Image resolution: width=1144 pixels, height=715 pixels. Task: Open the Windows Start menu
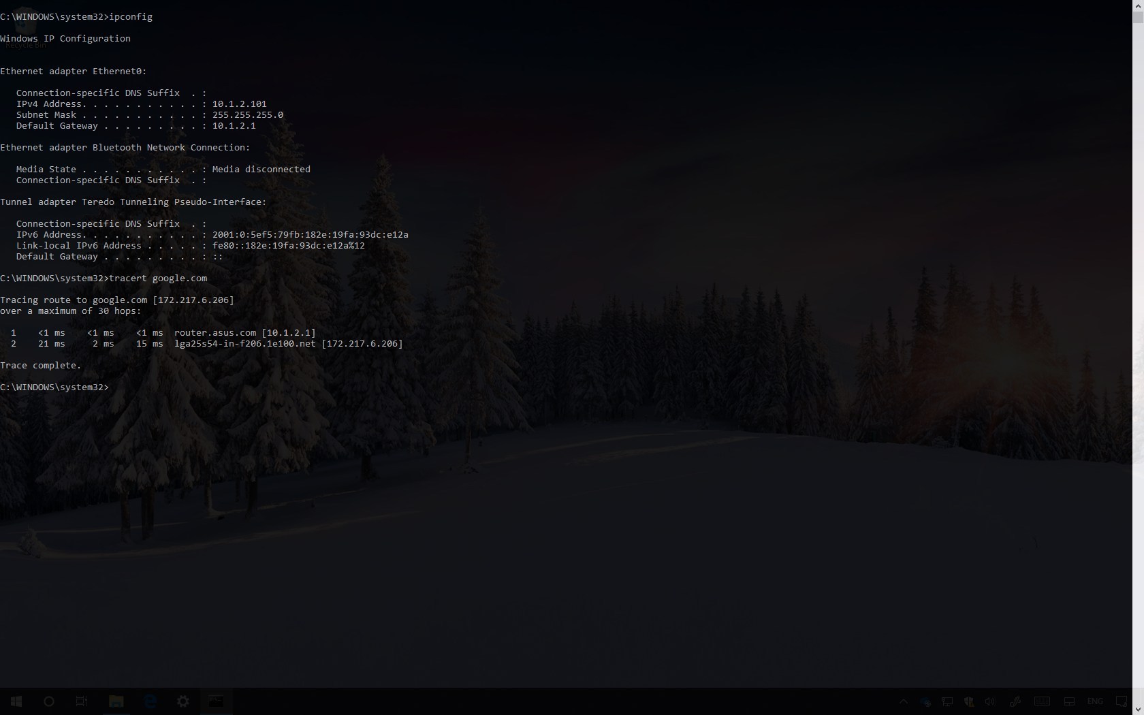point(16,701)
